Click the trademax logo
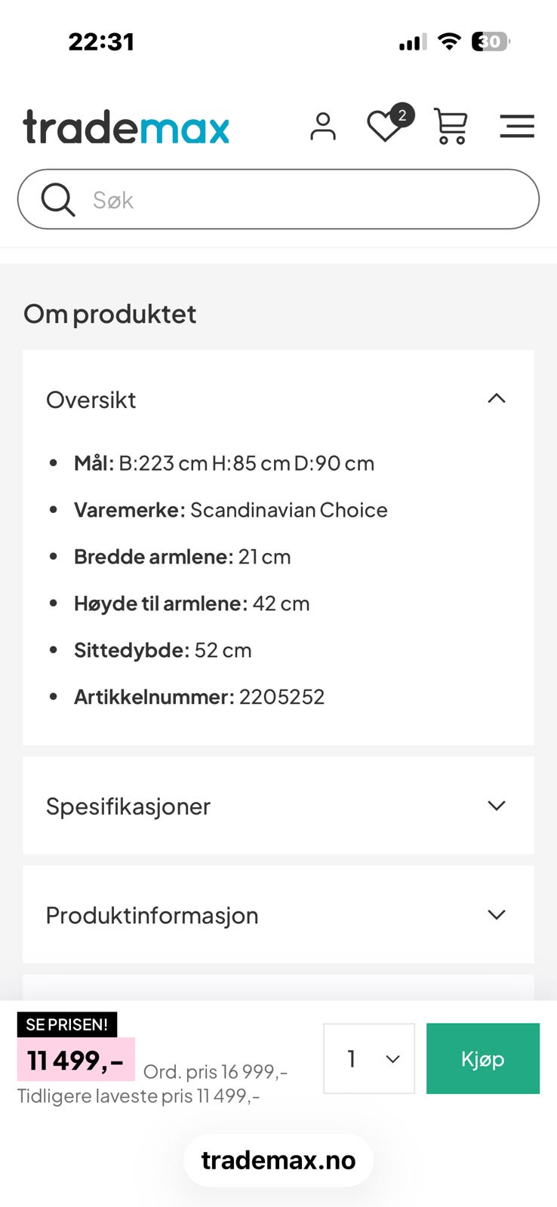The height and width of the screenshot is (1207, 557). 126,126
